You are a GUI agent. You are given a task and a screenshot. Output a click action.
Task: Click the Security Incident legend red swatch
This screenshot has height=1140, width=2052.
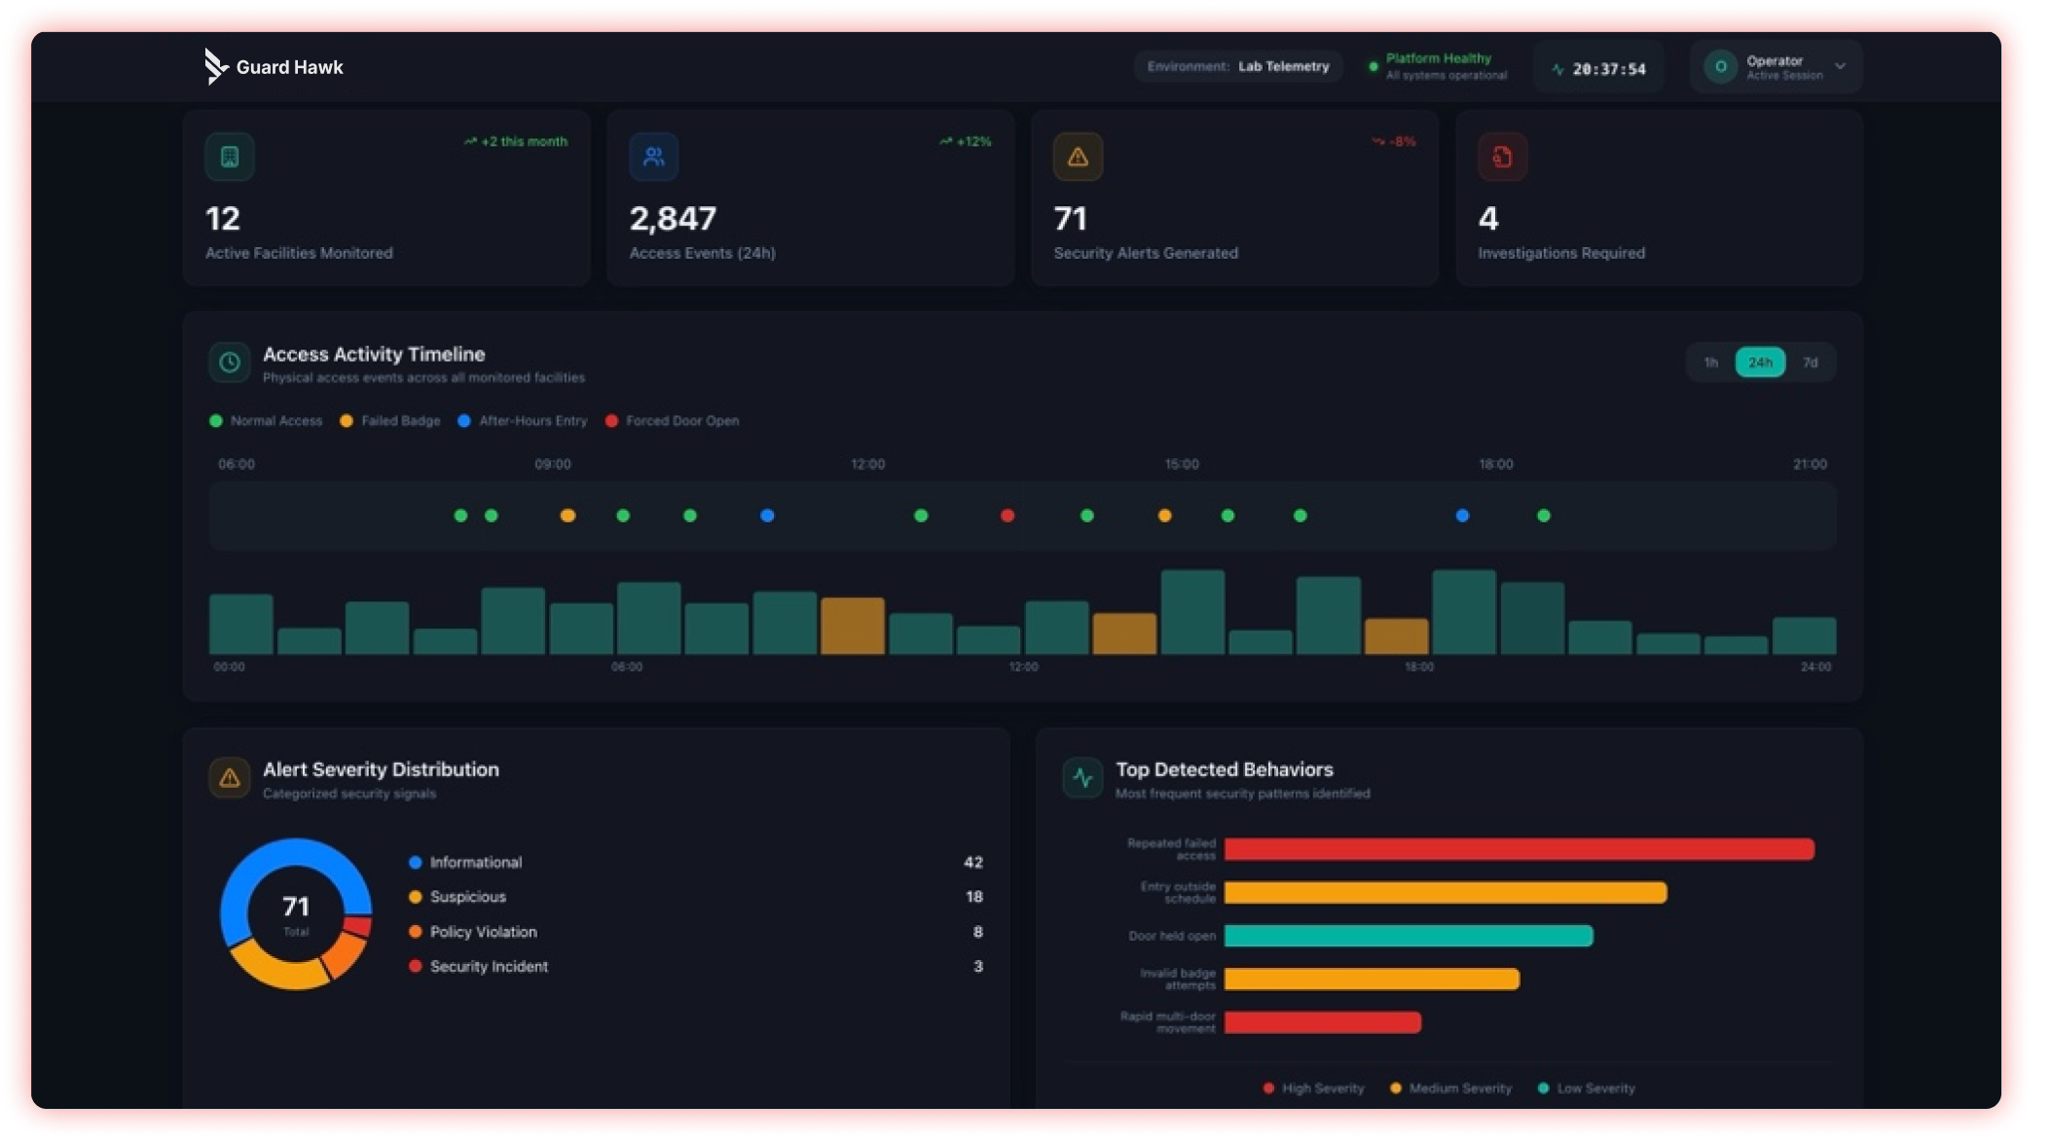click(416, 966)
